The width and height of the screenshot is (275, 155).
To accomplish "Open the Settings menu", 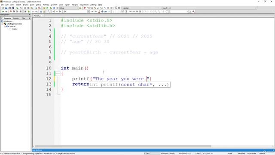I will (94, 5).
